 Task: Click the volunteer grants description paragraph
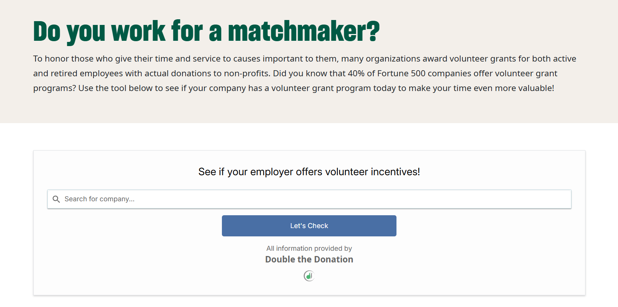click(x=303, y=73)
